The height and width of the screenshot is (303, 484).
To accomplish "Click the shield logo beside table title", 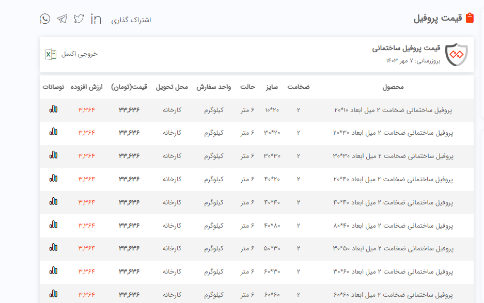I will click(x=456, y=54).
